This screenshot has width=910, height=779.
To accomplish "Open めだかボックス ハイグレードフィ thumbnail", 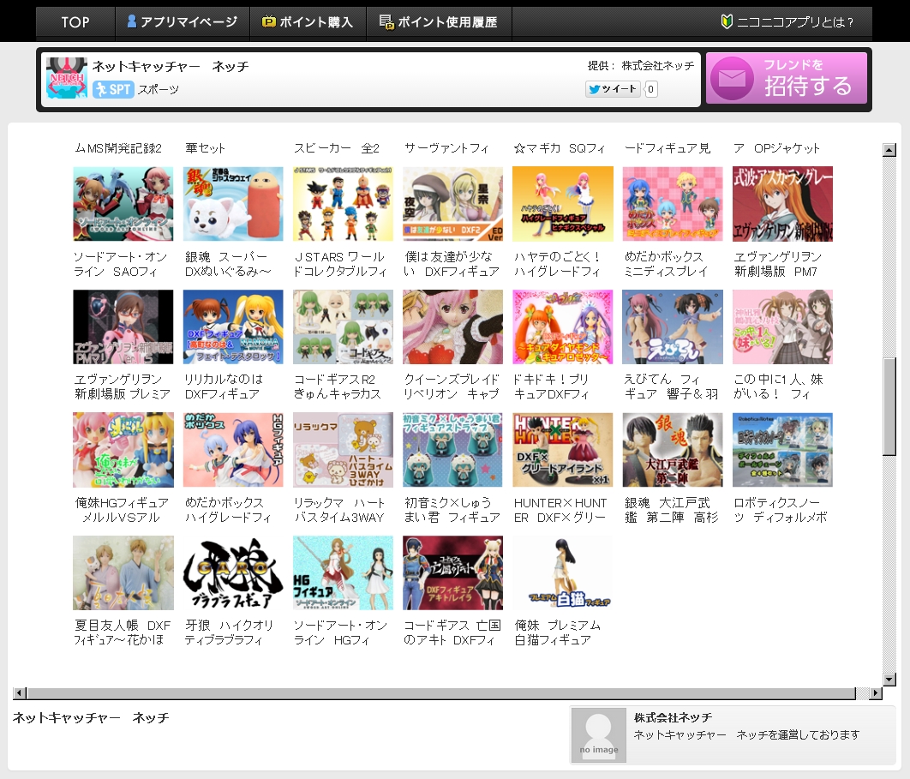I will coord(233,450).
